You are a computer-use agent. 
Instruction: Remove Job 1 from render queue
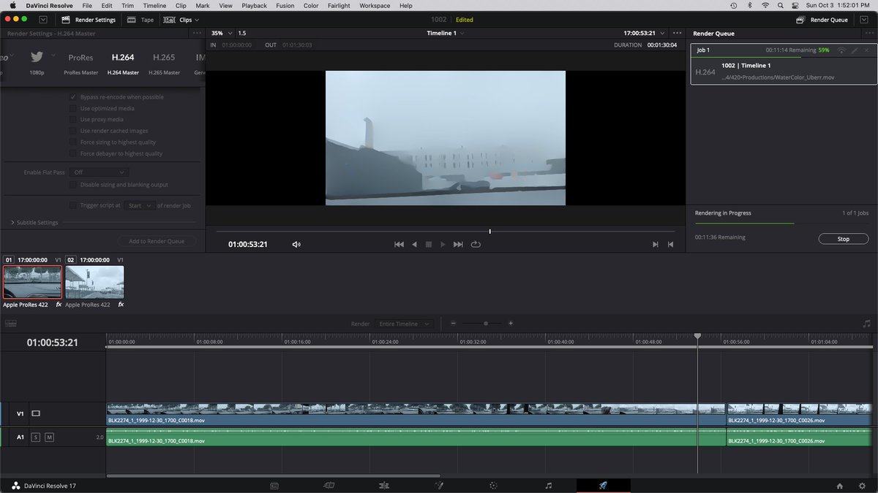click(866, 50)
